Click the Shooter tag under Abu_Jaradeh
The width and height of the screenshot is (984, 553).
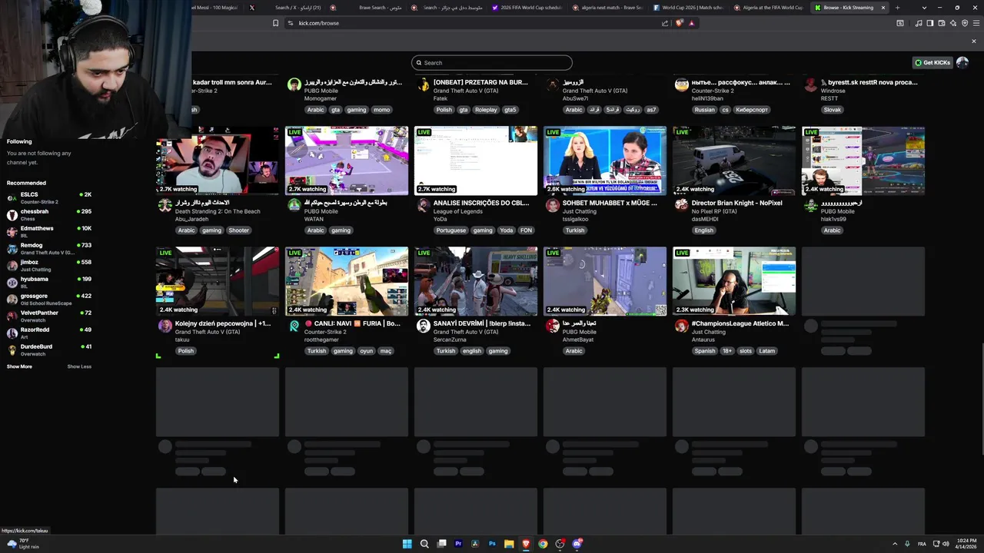[x=239, y=230]
